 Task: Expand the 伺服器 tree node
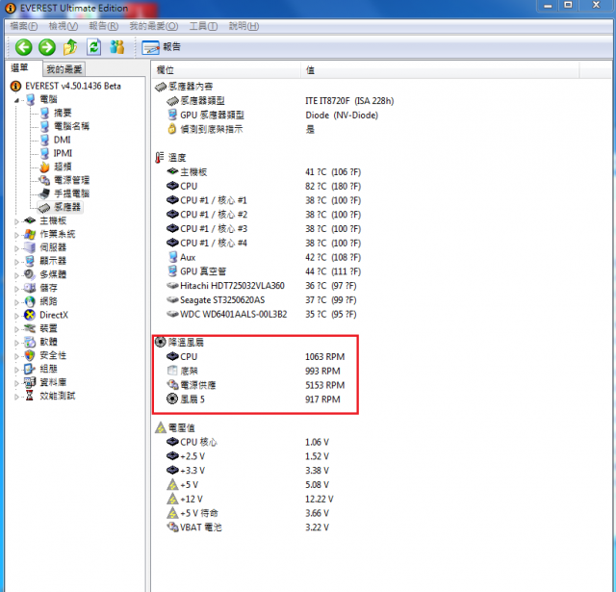(x=16, y=248)
